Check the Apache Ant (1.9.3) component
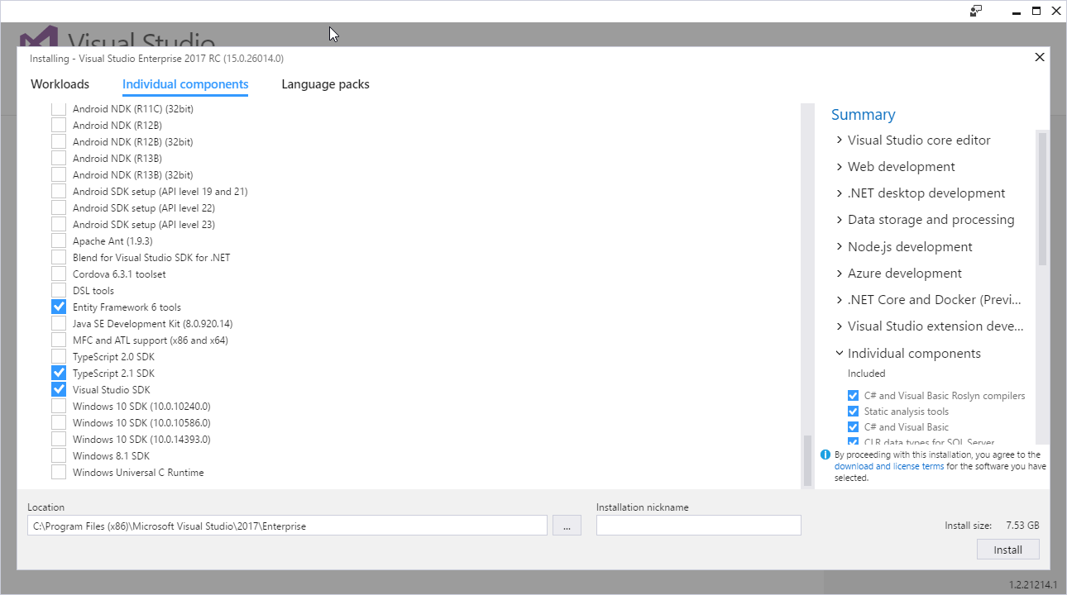This screenshot has width=1067, height=595. 58,240
